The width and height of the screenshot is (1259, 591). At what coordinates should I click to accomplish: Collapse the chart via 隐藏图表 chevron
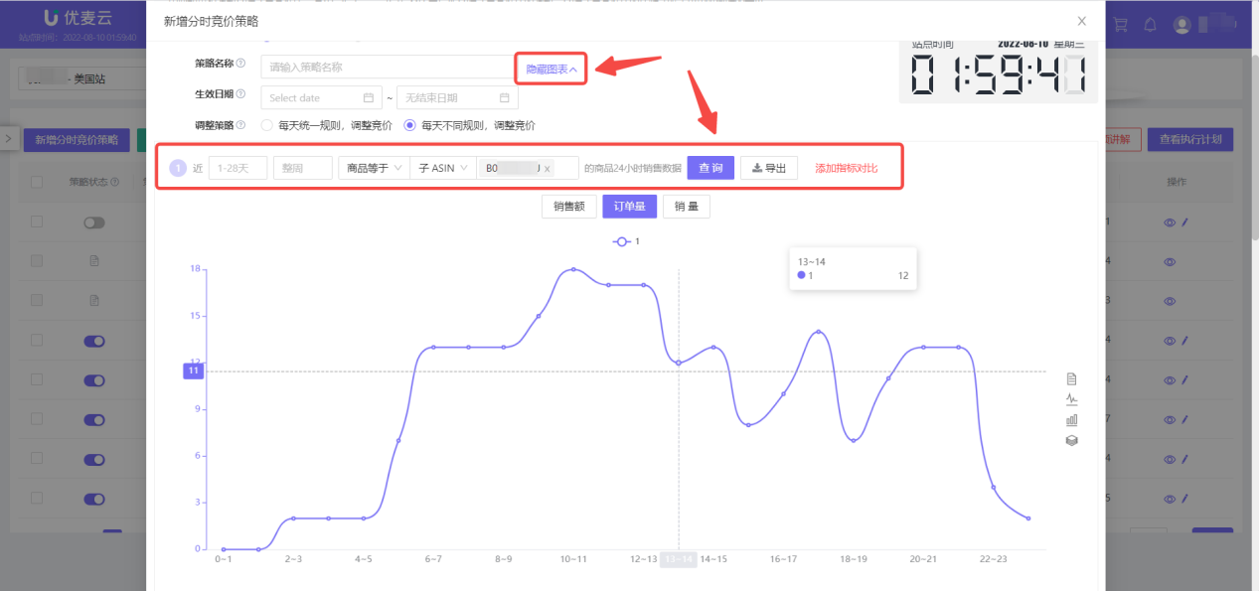coord(550,69)
